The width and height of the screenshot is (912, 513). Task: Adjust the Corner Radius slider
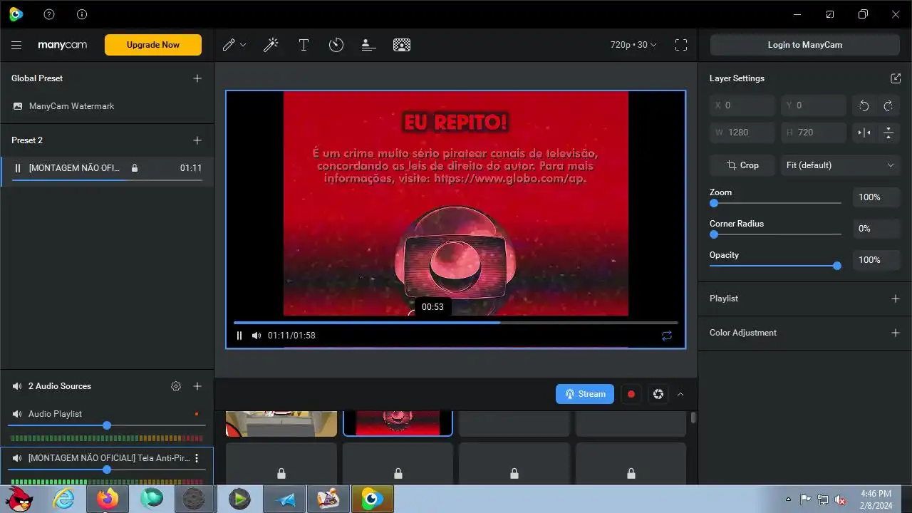coord(775,234)
